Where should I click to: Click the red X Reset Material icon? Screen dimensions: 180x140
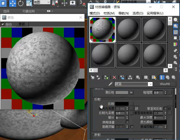click(x=114, y=77)
